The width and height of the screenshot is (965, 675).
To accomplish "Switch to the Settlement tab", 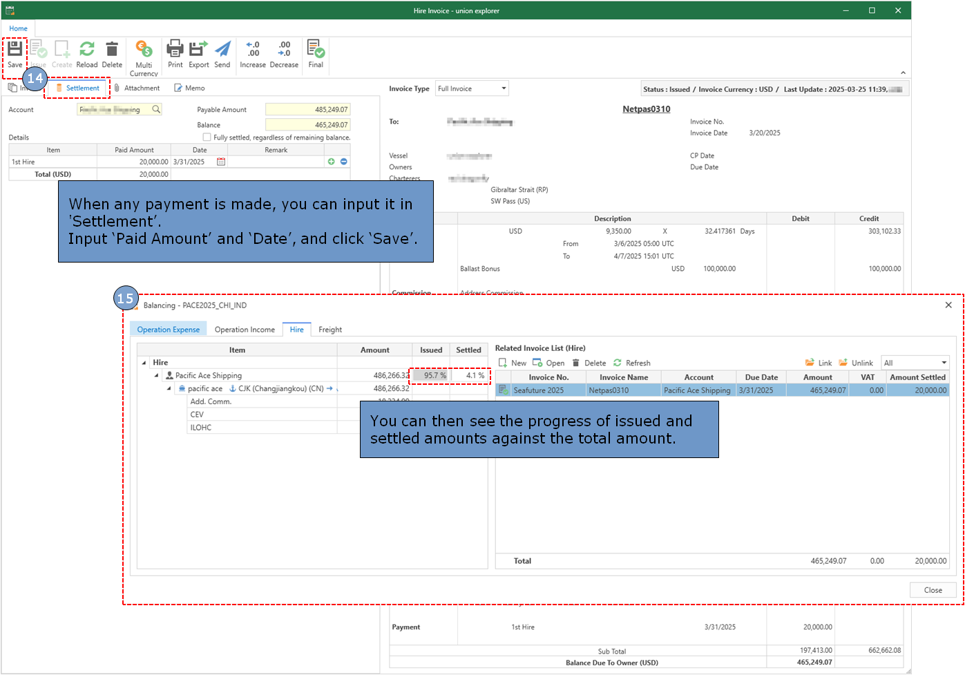I will (78, 88).
